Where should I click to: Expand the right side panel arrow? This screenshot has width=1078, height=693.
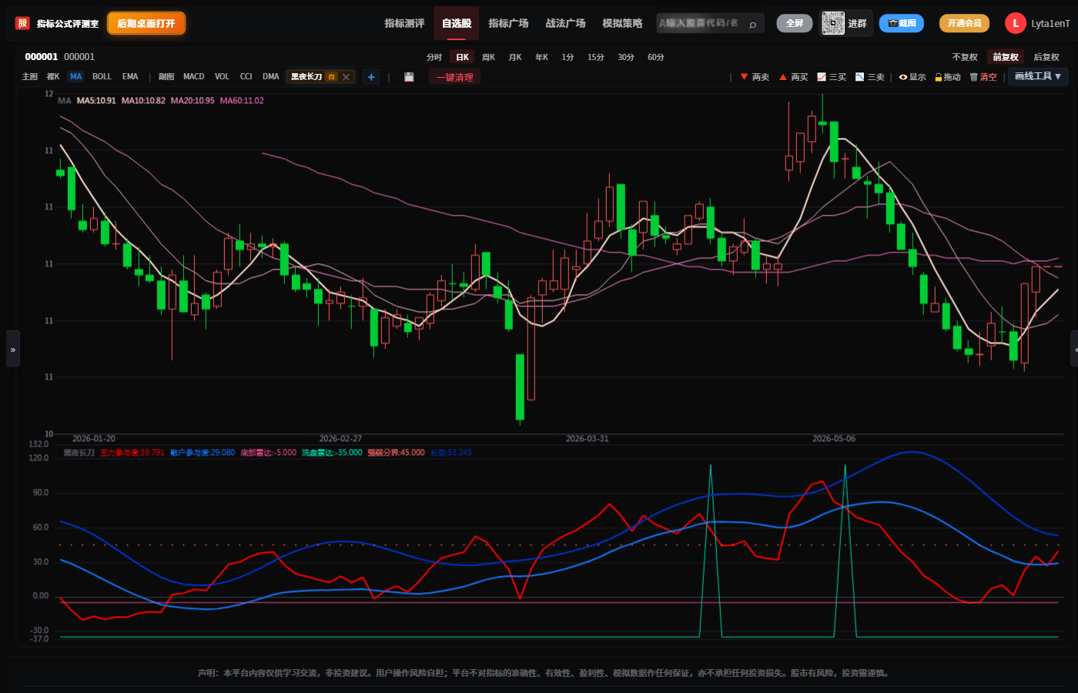click(1075, 349)
